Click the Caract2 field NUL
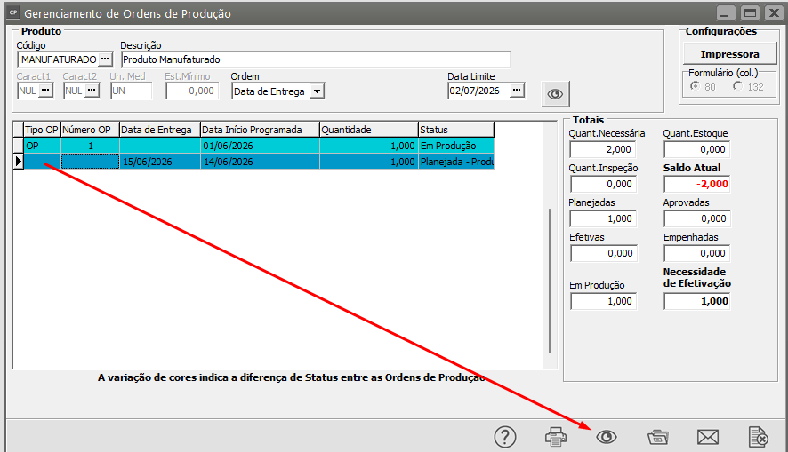The height and width of the screenshot is (452, 788). pyautogui.click(x=74, y=91)
